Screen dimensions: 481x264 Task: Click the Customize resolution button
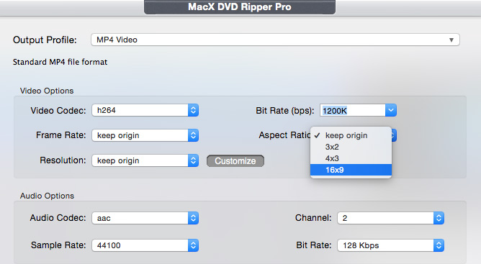point(235,161)
